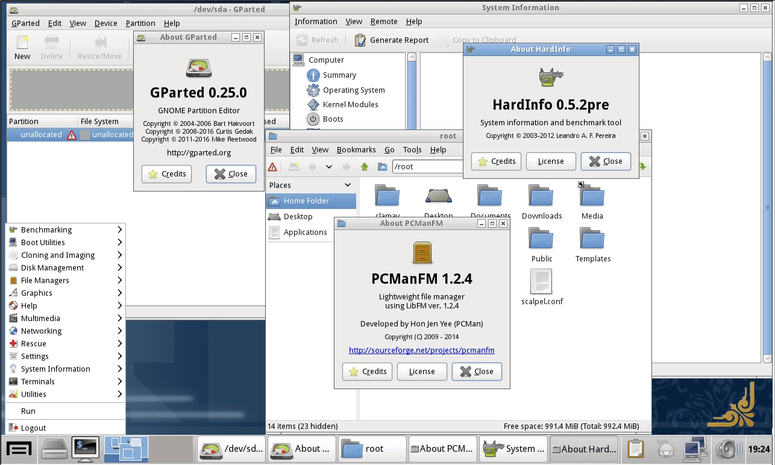Open the history dropdown arrow in PCManFM toolbar

tap(329, 167)
